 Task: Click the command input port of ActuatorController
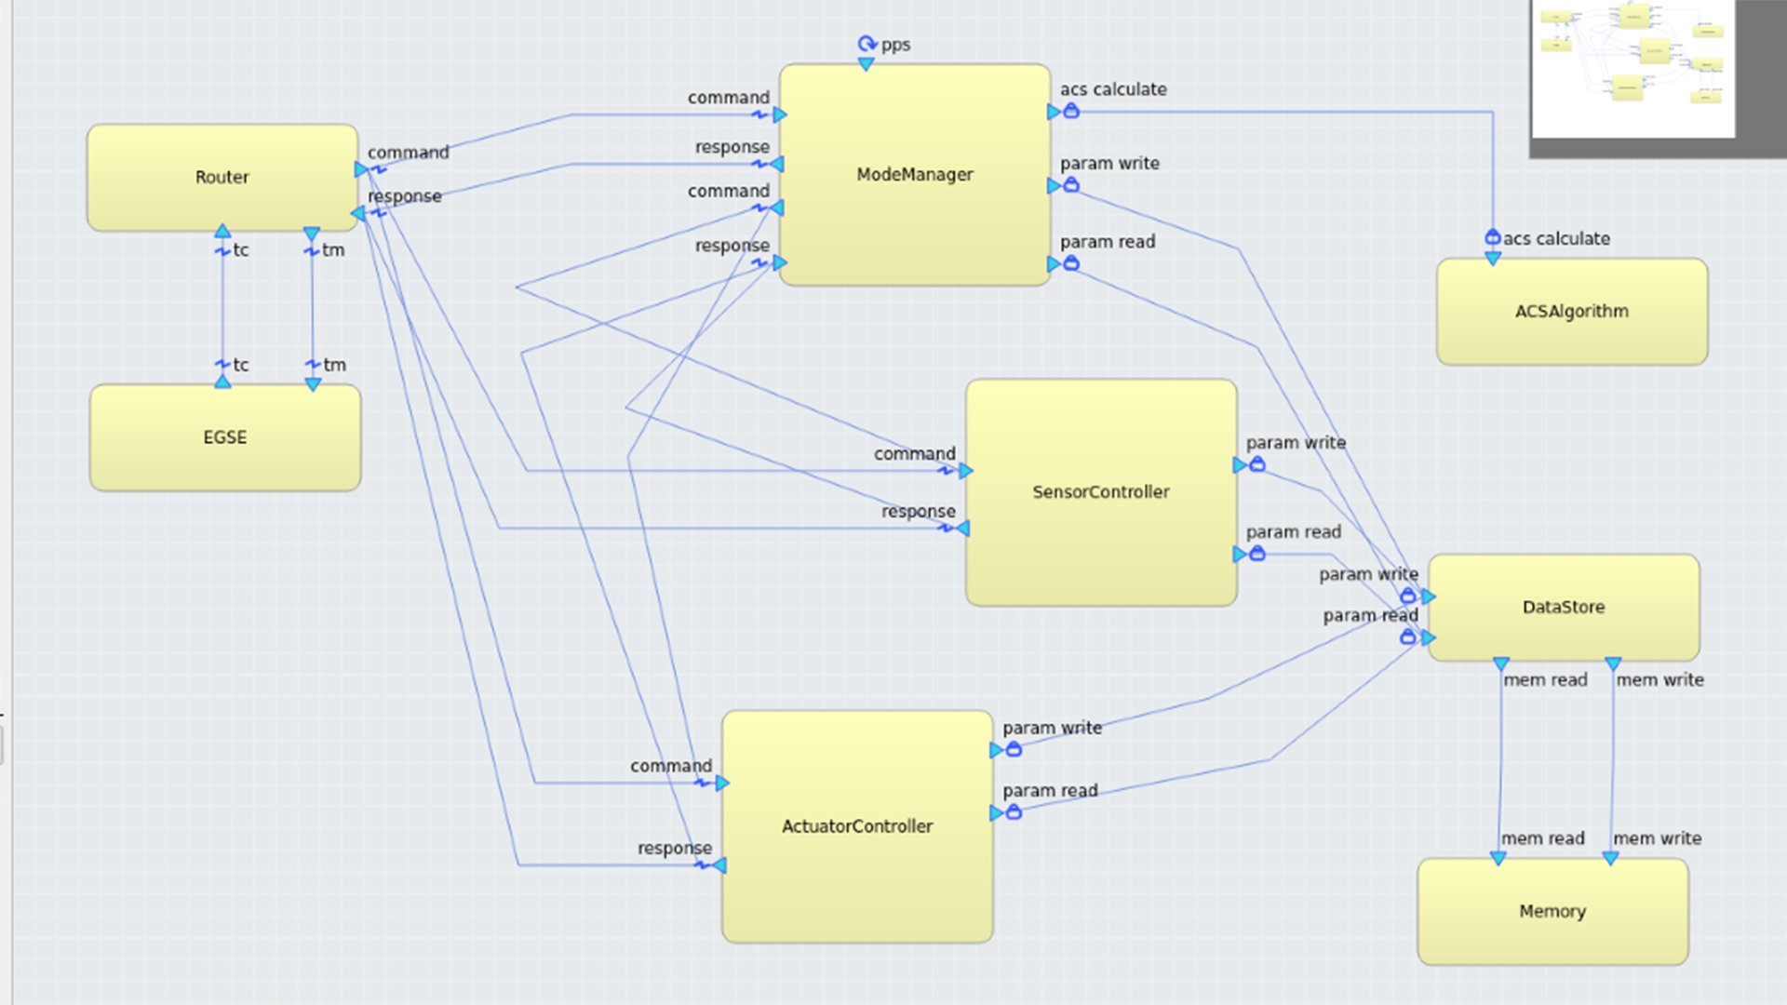[721, 784]
